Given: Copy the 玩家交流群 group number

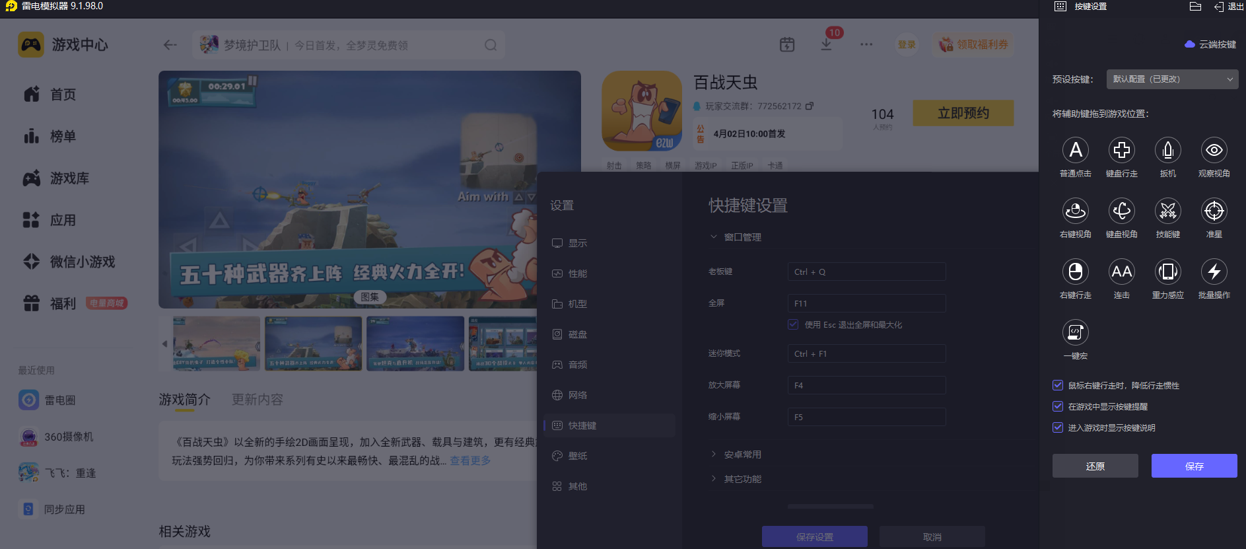Looking at the screenshot, I should click(810, 106).
